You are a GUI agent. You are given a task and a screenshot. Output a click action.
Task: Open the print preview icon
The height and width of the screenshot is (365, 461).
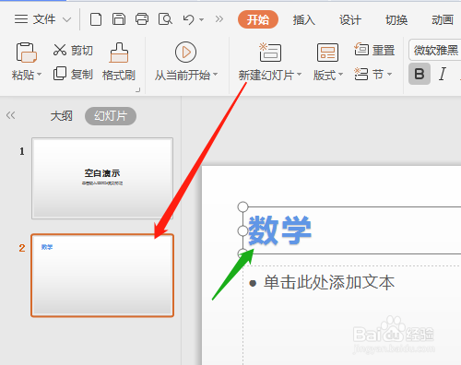pos(165,19)
